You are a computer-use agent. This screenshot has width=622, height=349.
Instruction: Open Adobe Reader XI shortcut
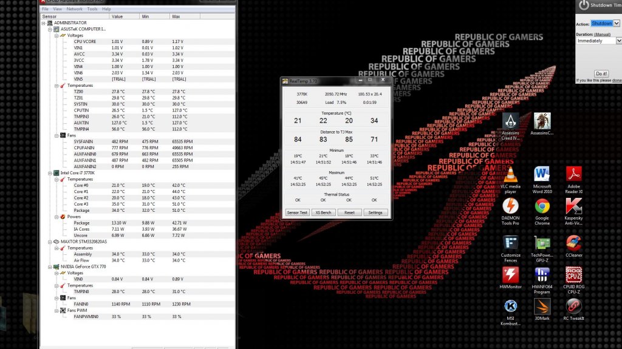(573, 180)
